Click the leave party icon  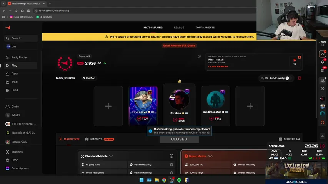coord(300,78)
